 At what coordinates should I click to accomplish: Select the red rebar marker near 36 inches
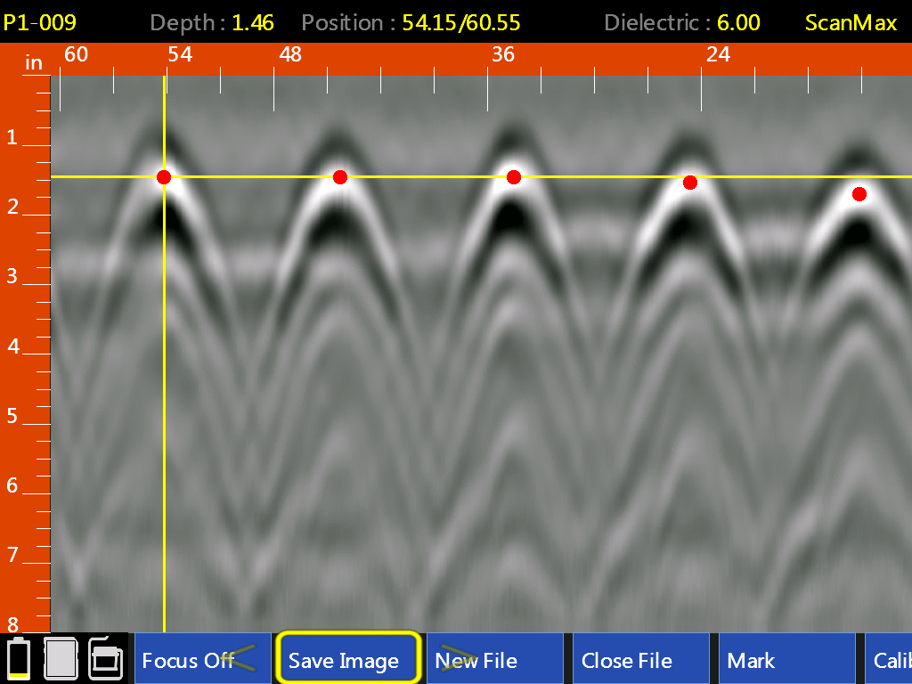pos(512,177)
